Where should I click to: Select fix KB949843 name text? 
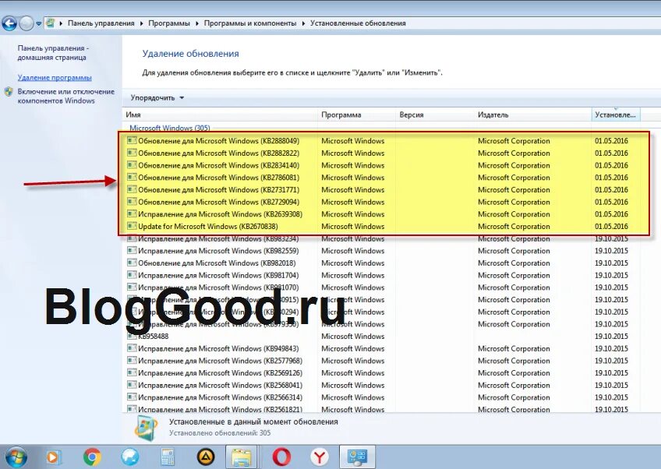pyautogui.click(x=218, y=348)
